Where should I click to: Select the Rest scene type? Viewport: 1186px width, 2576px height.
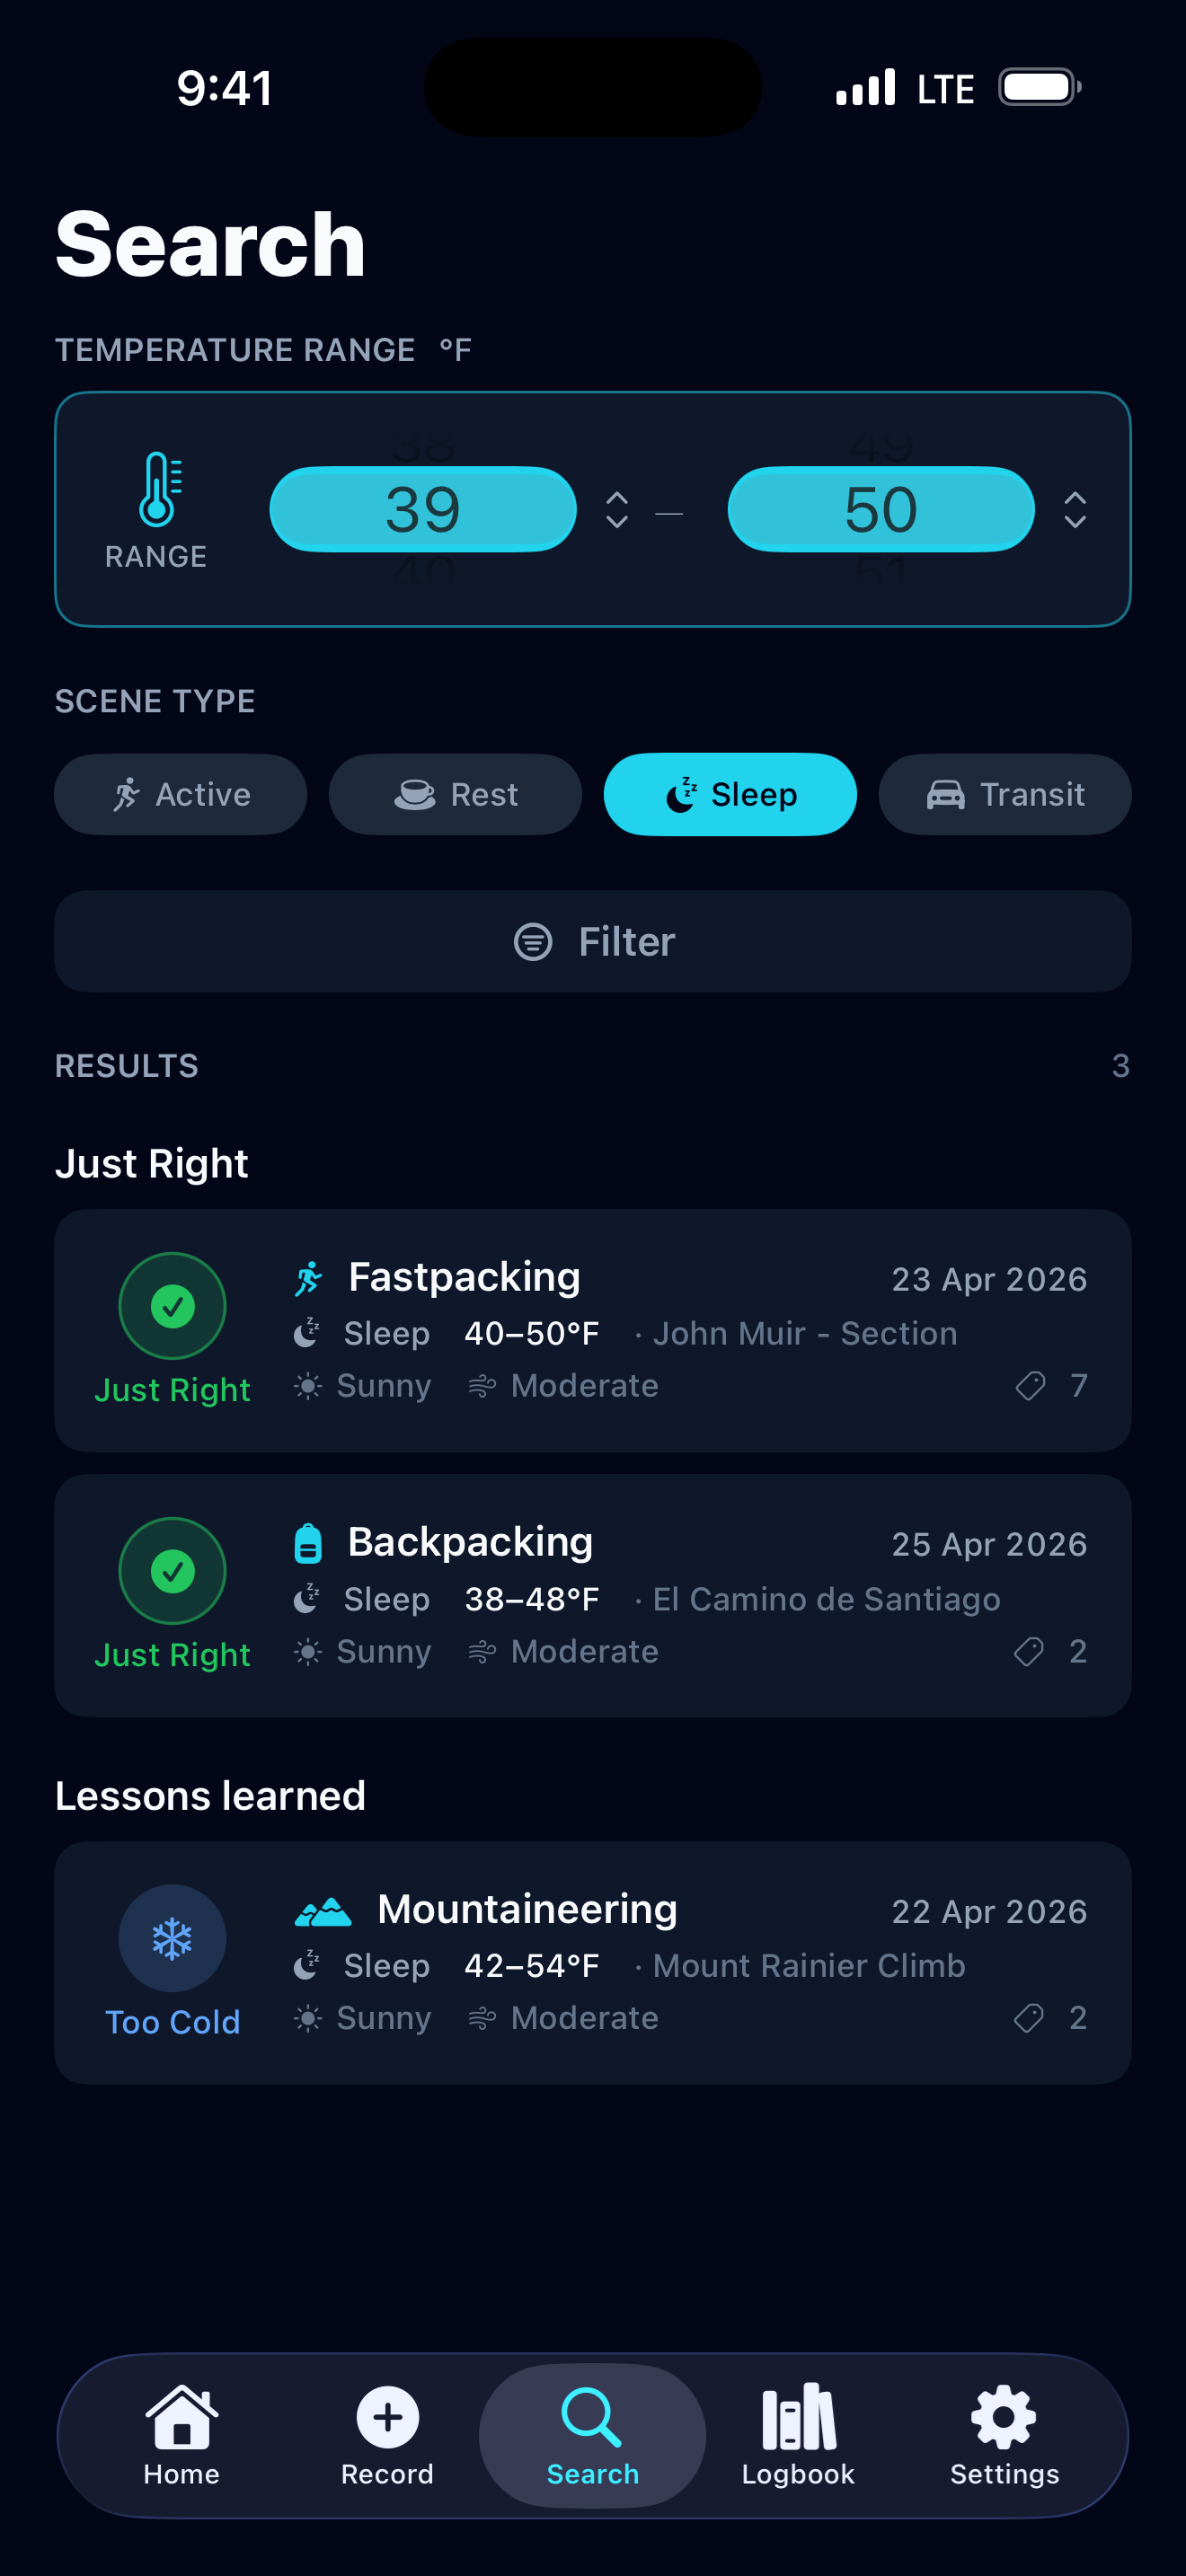point(455,795)
